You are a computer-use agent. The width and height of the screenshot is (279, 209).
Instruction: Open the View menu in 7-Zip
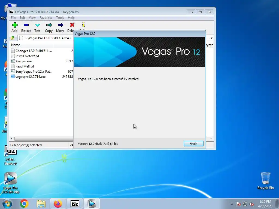[32, 18]
